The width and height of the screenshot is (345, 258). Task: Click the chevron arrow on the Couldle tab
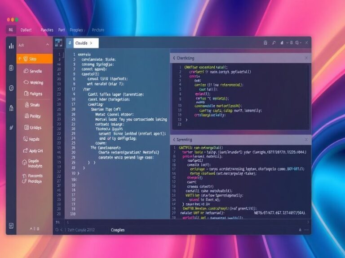(91, 43)
